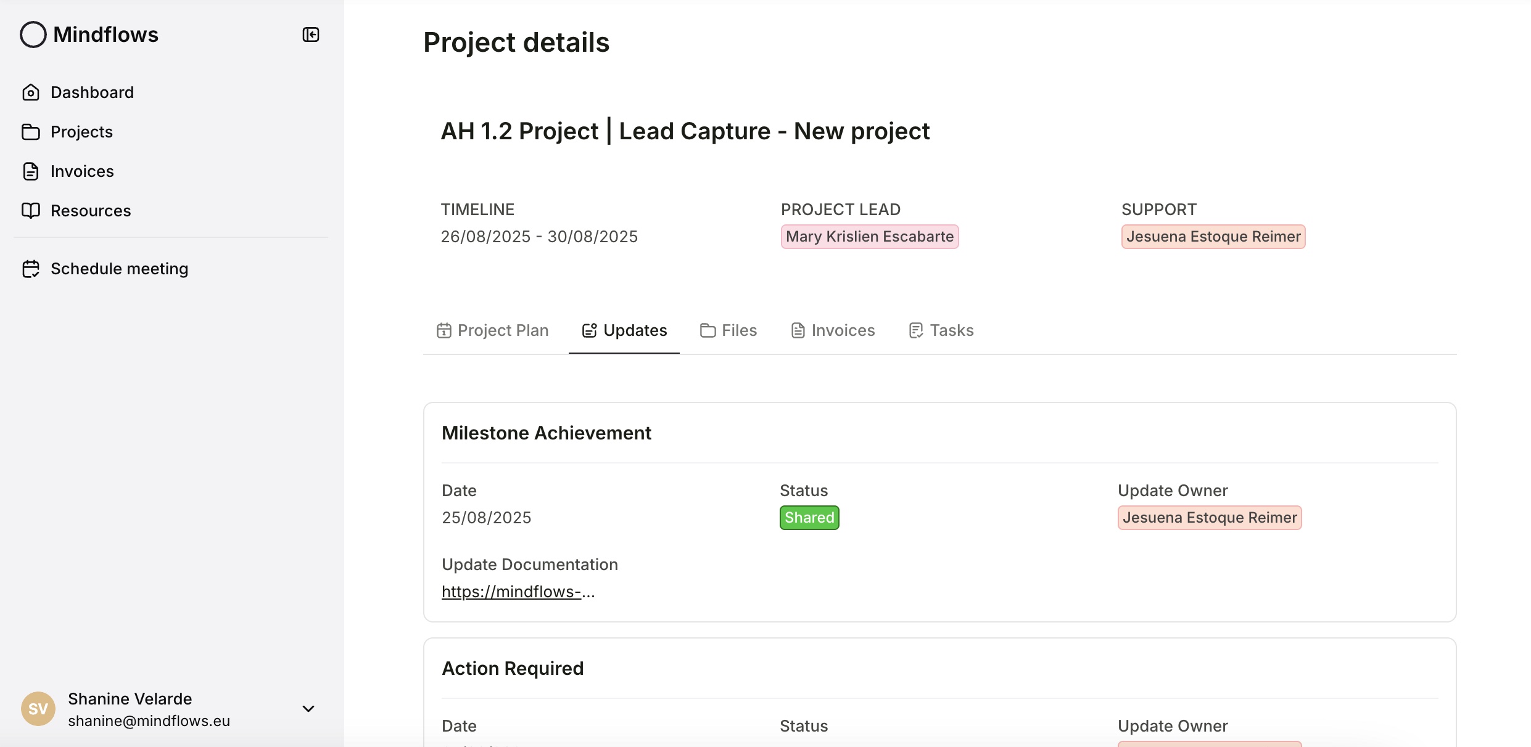Open Dashboard via the home icon
Viewport: 1531px width, 747px height.
(x=31, y=92)
